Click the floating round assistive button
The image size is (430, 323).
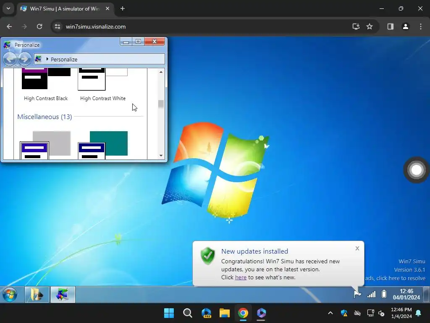click(416, 170)
